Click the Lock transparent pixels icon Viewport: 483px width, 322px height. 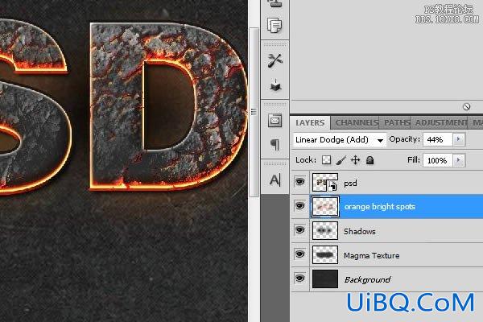click(x=326, y=160)
